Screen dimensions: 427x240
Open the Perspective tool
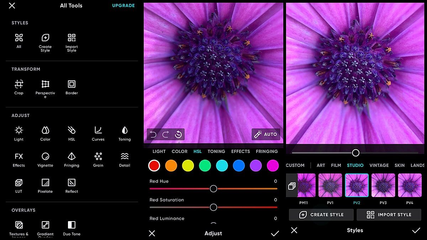click(45, 87)
